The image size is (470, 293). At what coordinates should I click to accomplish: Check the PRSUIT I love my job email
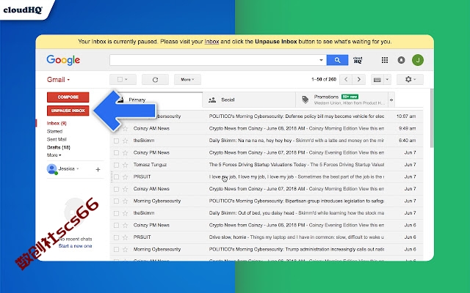116,177
